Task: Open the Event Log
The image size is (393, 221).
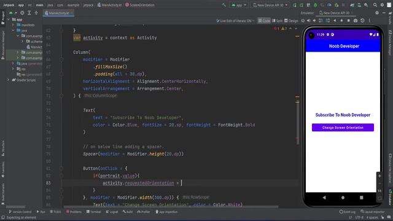Action: (x=348, y=212)
